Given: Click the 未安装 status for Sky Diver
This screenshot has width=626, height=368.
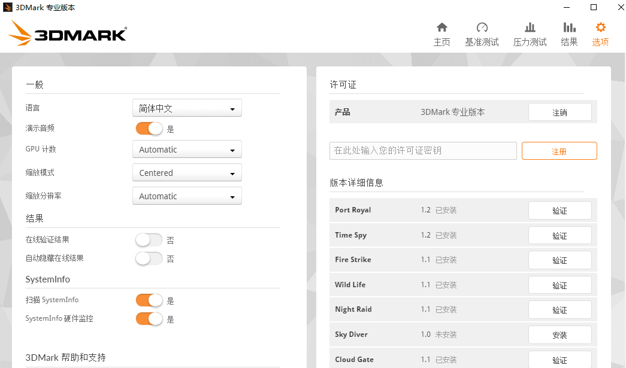Looking at the screenshot, I should [x=446, y=334].
